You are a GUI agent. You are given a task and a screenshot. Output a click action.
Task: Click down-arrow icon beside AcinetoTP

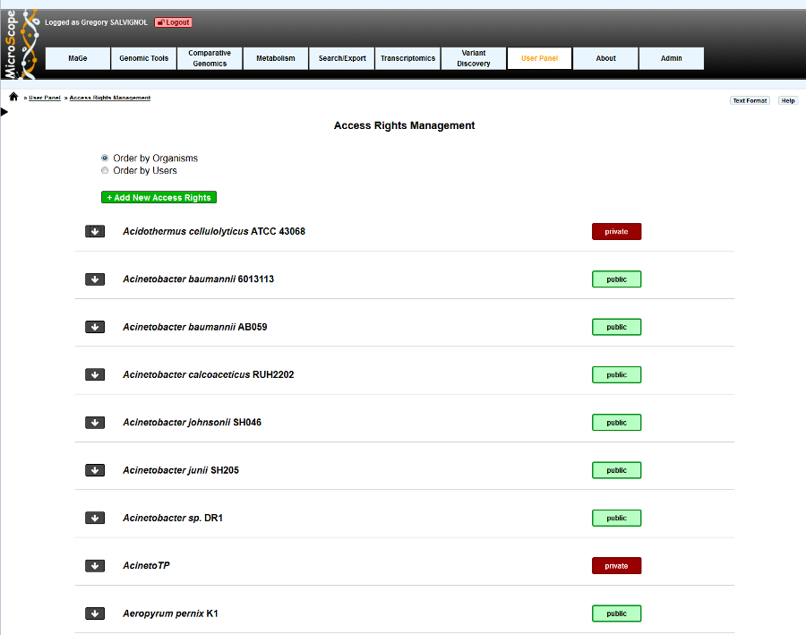tap(95, 565)
